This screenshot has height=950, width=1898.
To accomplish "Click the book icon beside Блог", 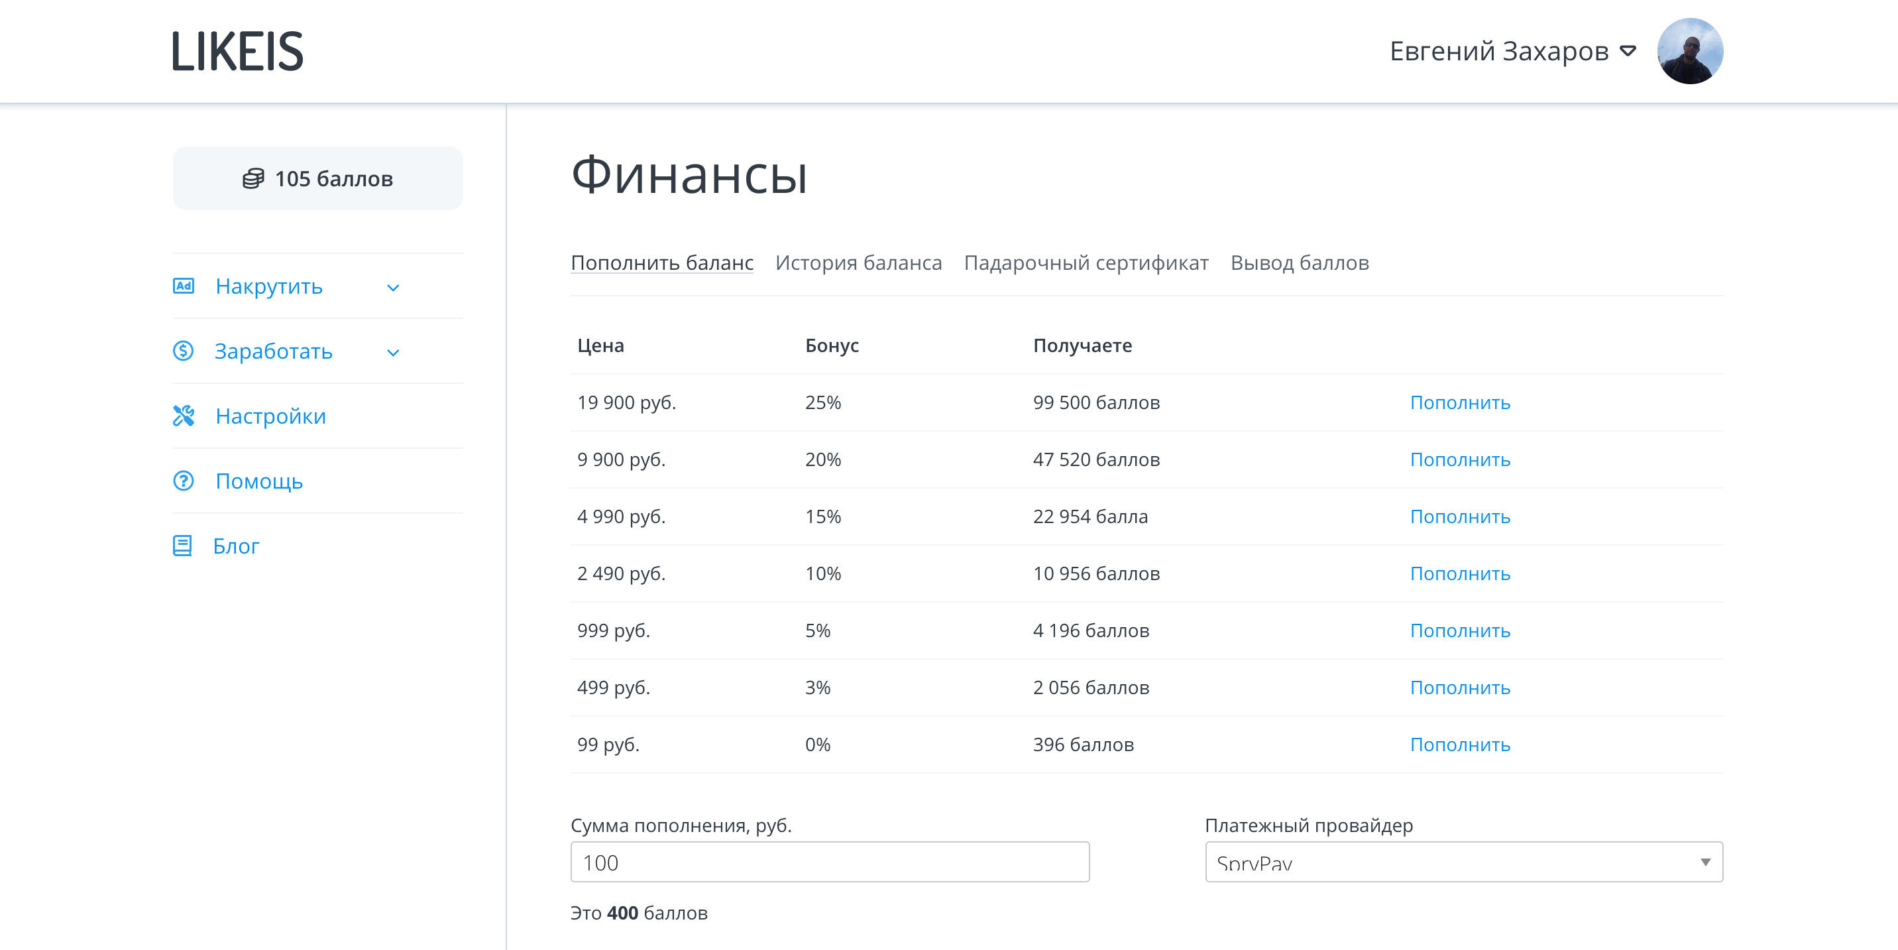I will click(182, 546).
